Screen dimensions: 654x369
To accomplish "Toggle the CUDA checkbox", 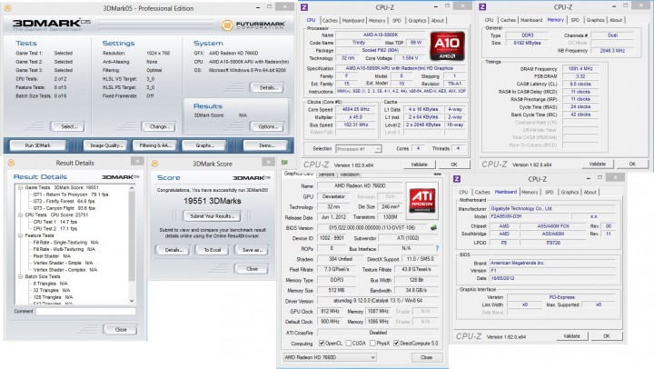I will [348, 344].
